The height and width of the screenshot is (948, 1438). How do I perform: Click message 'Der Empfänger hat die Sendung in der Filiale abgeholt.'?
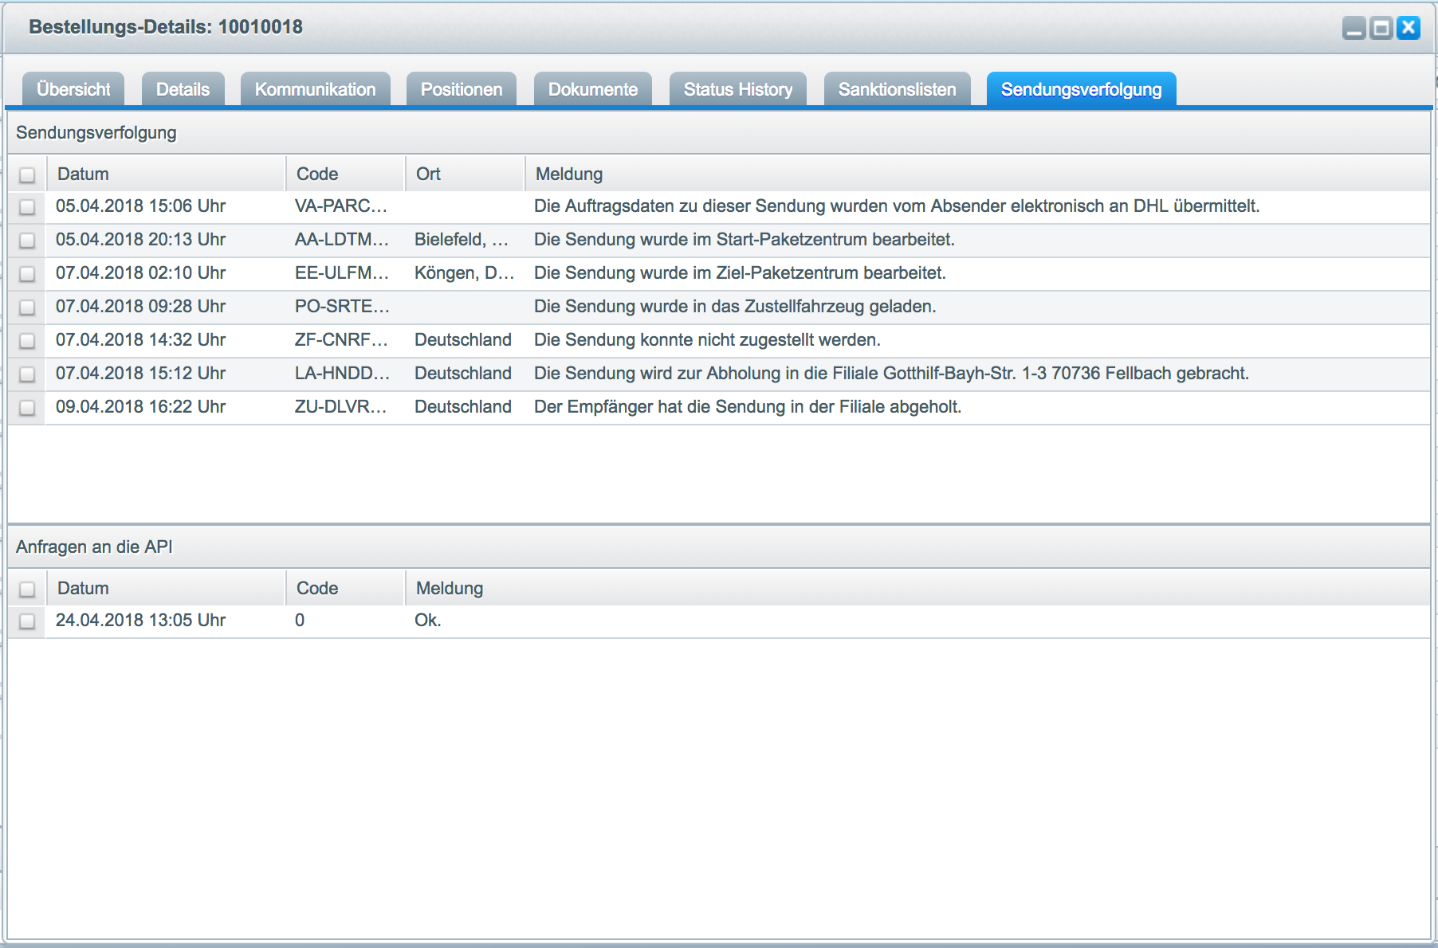click(748, 407)
